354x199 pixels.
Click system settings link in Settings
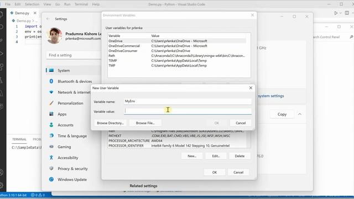click(x=271, y=96)
